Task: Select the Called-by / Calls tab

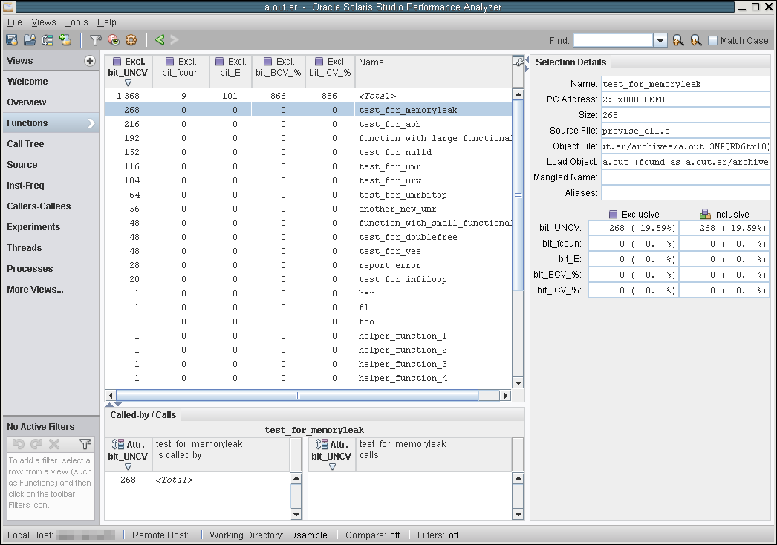Action: (143, 415)
